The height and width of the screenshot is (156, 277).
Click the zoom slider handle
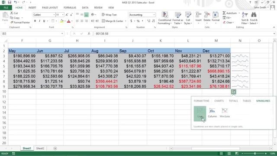click(x=255, y=153)
